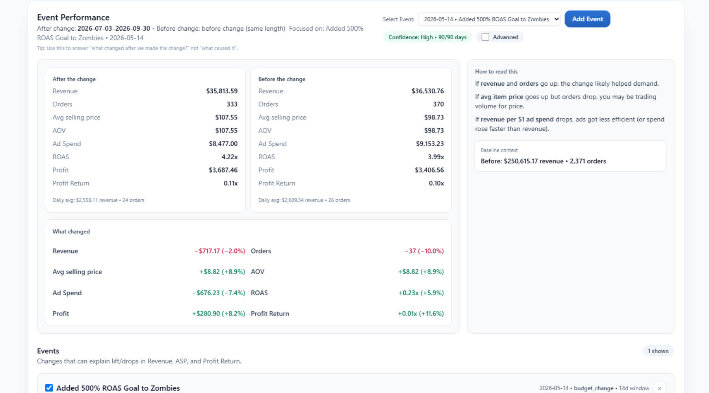Click the Before change daily avg $2,609.34 line
Viewport: 709px width, 393px height.
tap(304, 200)
